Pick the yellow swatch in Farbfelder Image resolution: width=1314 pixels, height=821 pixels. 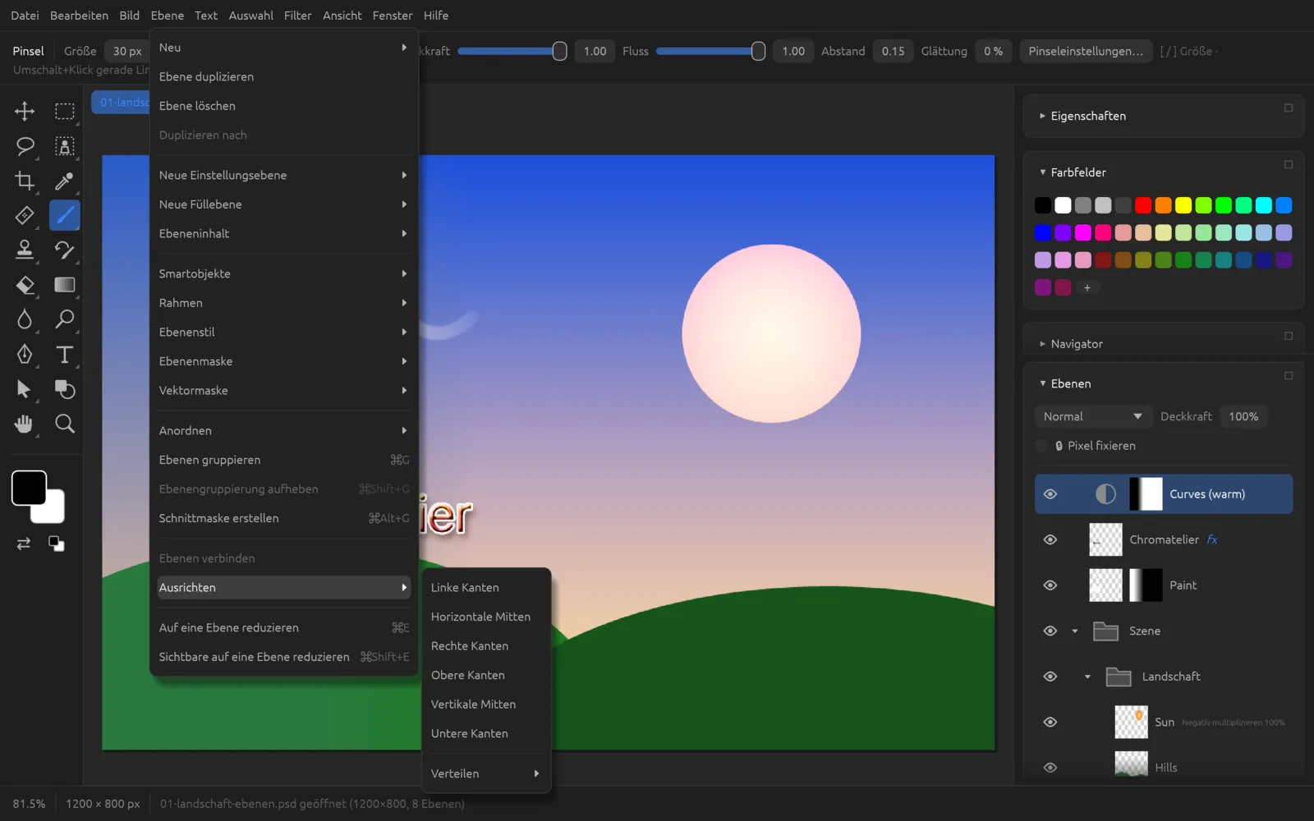[1183, 205]
